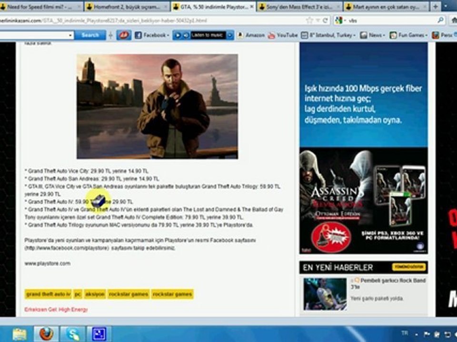
Task: Go to the Firefox home page icon
Action: (x=454, y=20)
